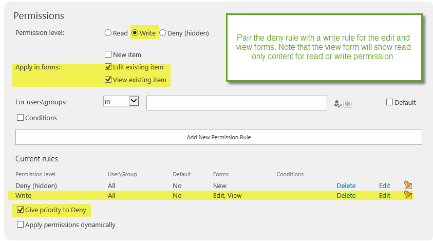Click the check names people icon
Image resolution: width=433 pixels, height=241 pixels.
coord(337,104)
